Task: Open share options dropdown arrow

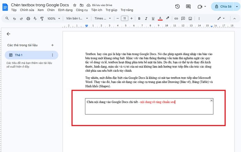Action: point(237,7)
